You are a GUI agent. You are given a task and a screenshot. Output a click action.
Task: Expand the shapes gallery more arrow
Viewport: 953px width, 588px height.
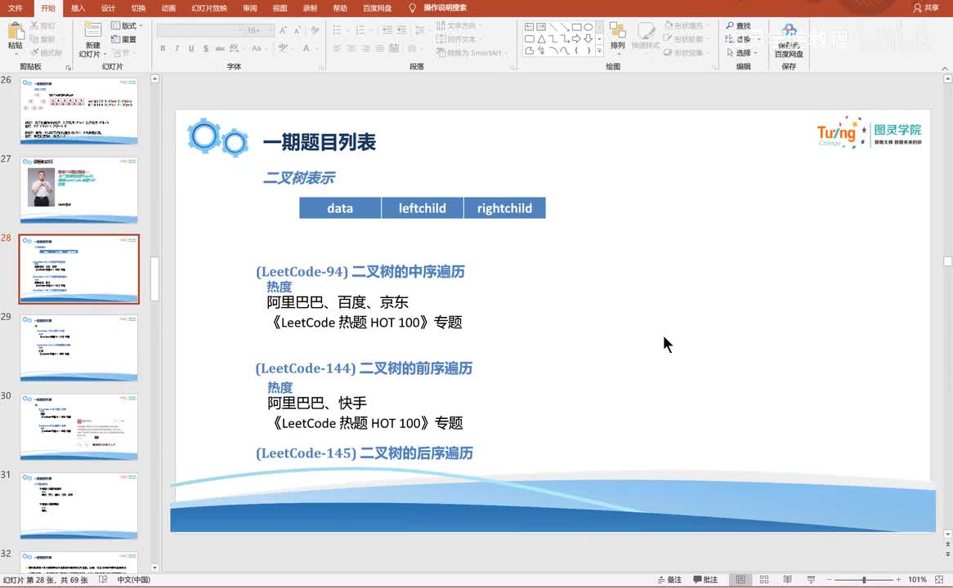pyautogui.click(x=599, y=51)
